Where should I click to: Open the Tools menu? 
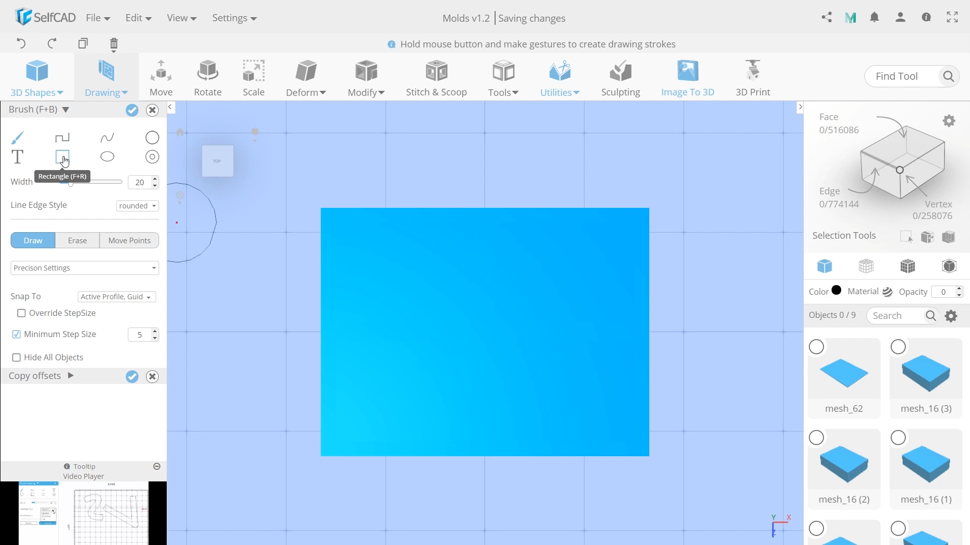503,78
